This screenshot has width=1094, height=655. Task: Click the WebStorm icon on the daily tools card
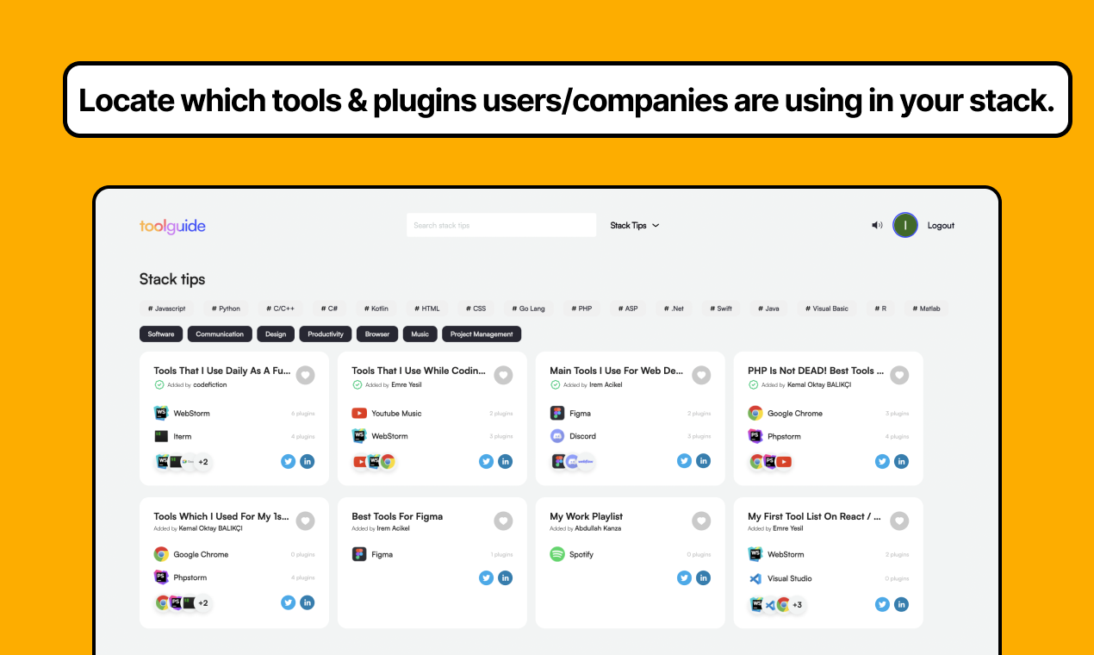click(x=160, y=413)
